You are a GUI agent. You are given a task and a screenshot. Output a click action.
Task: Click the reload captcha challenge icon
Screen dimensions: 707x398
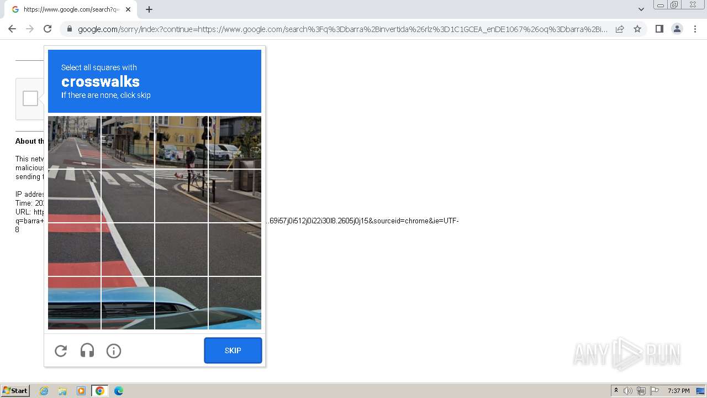[x=61, y=350]
